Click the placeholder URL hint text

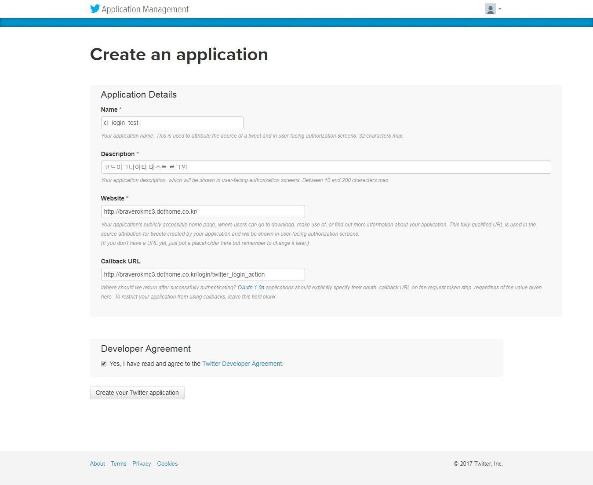pos(205,243)
